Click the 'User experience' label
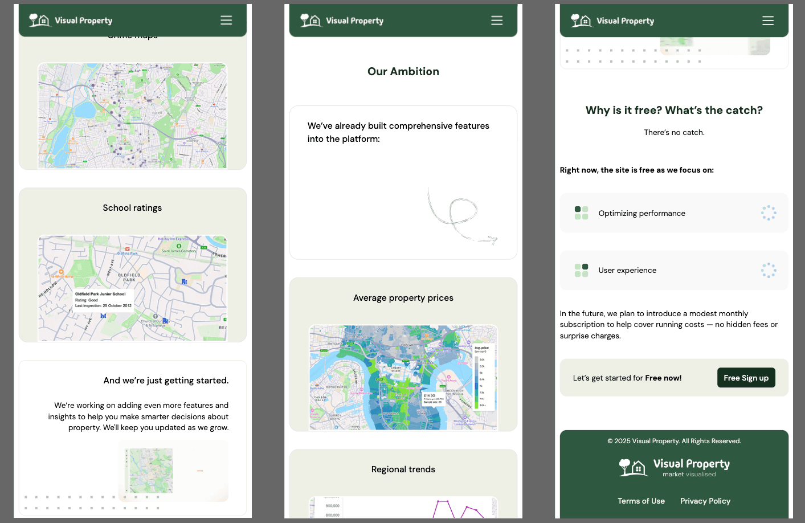The height and width of the screenshot is (523, 805). 627,270
